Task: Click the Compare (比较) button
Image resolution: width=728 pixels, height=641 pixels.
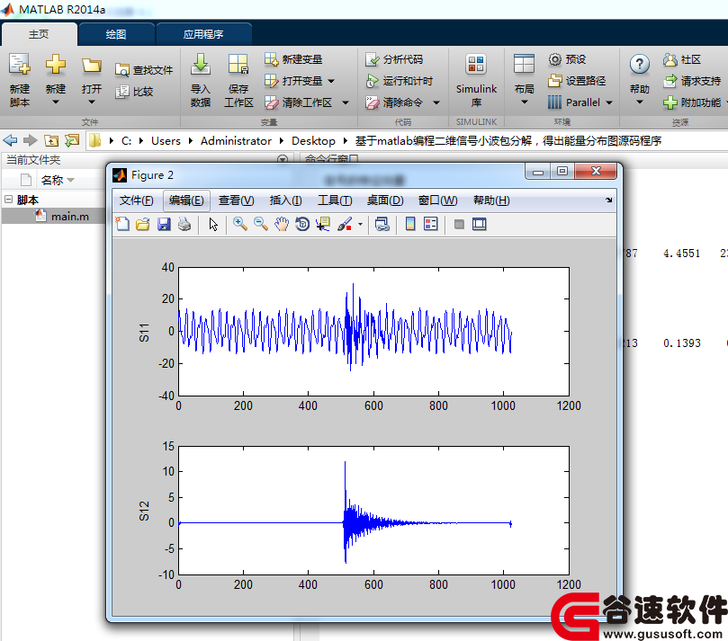Action: [135, 92]
